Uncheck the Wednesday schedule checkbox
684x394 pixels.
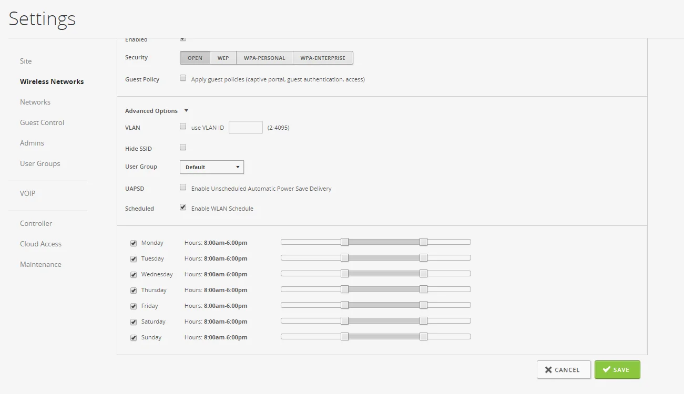(134, 275)
